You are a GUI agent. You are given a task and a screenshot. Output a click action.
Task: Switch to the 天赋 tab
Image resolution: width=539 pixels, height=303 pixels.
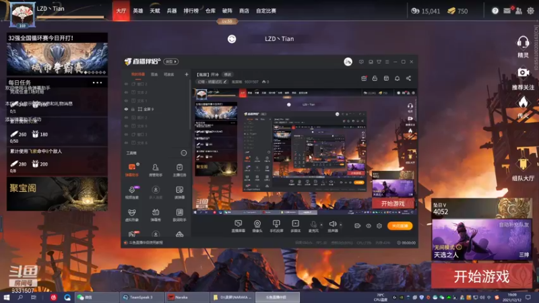click(x=155, y=11)
